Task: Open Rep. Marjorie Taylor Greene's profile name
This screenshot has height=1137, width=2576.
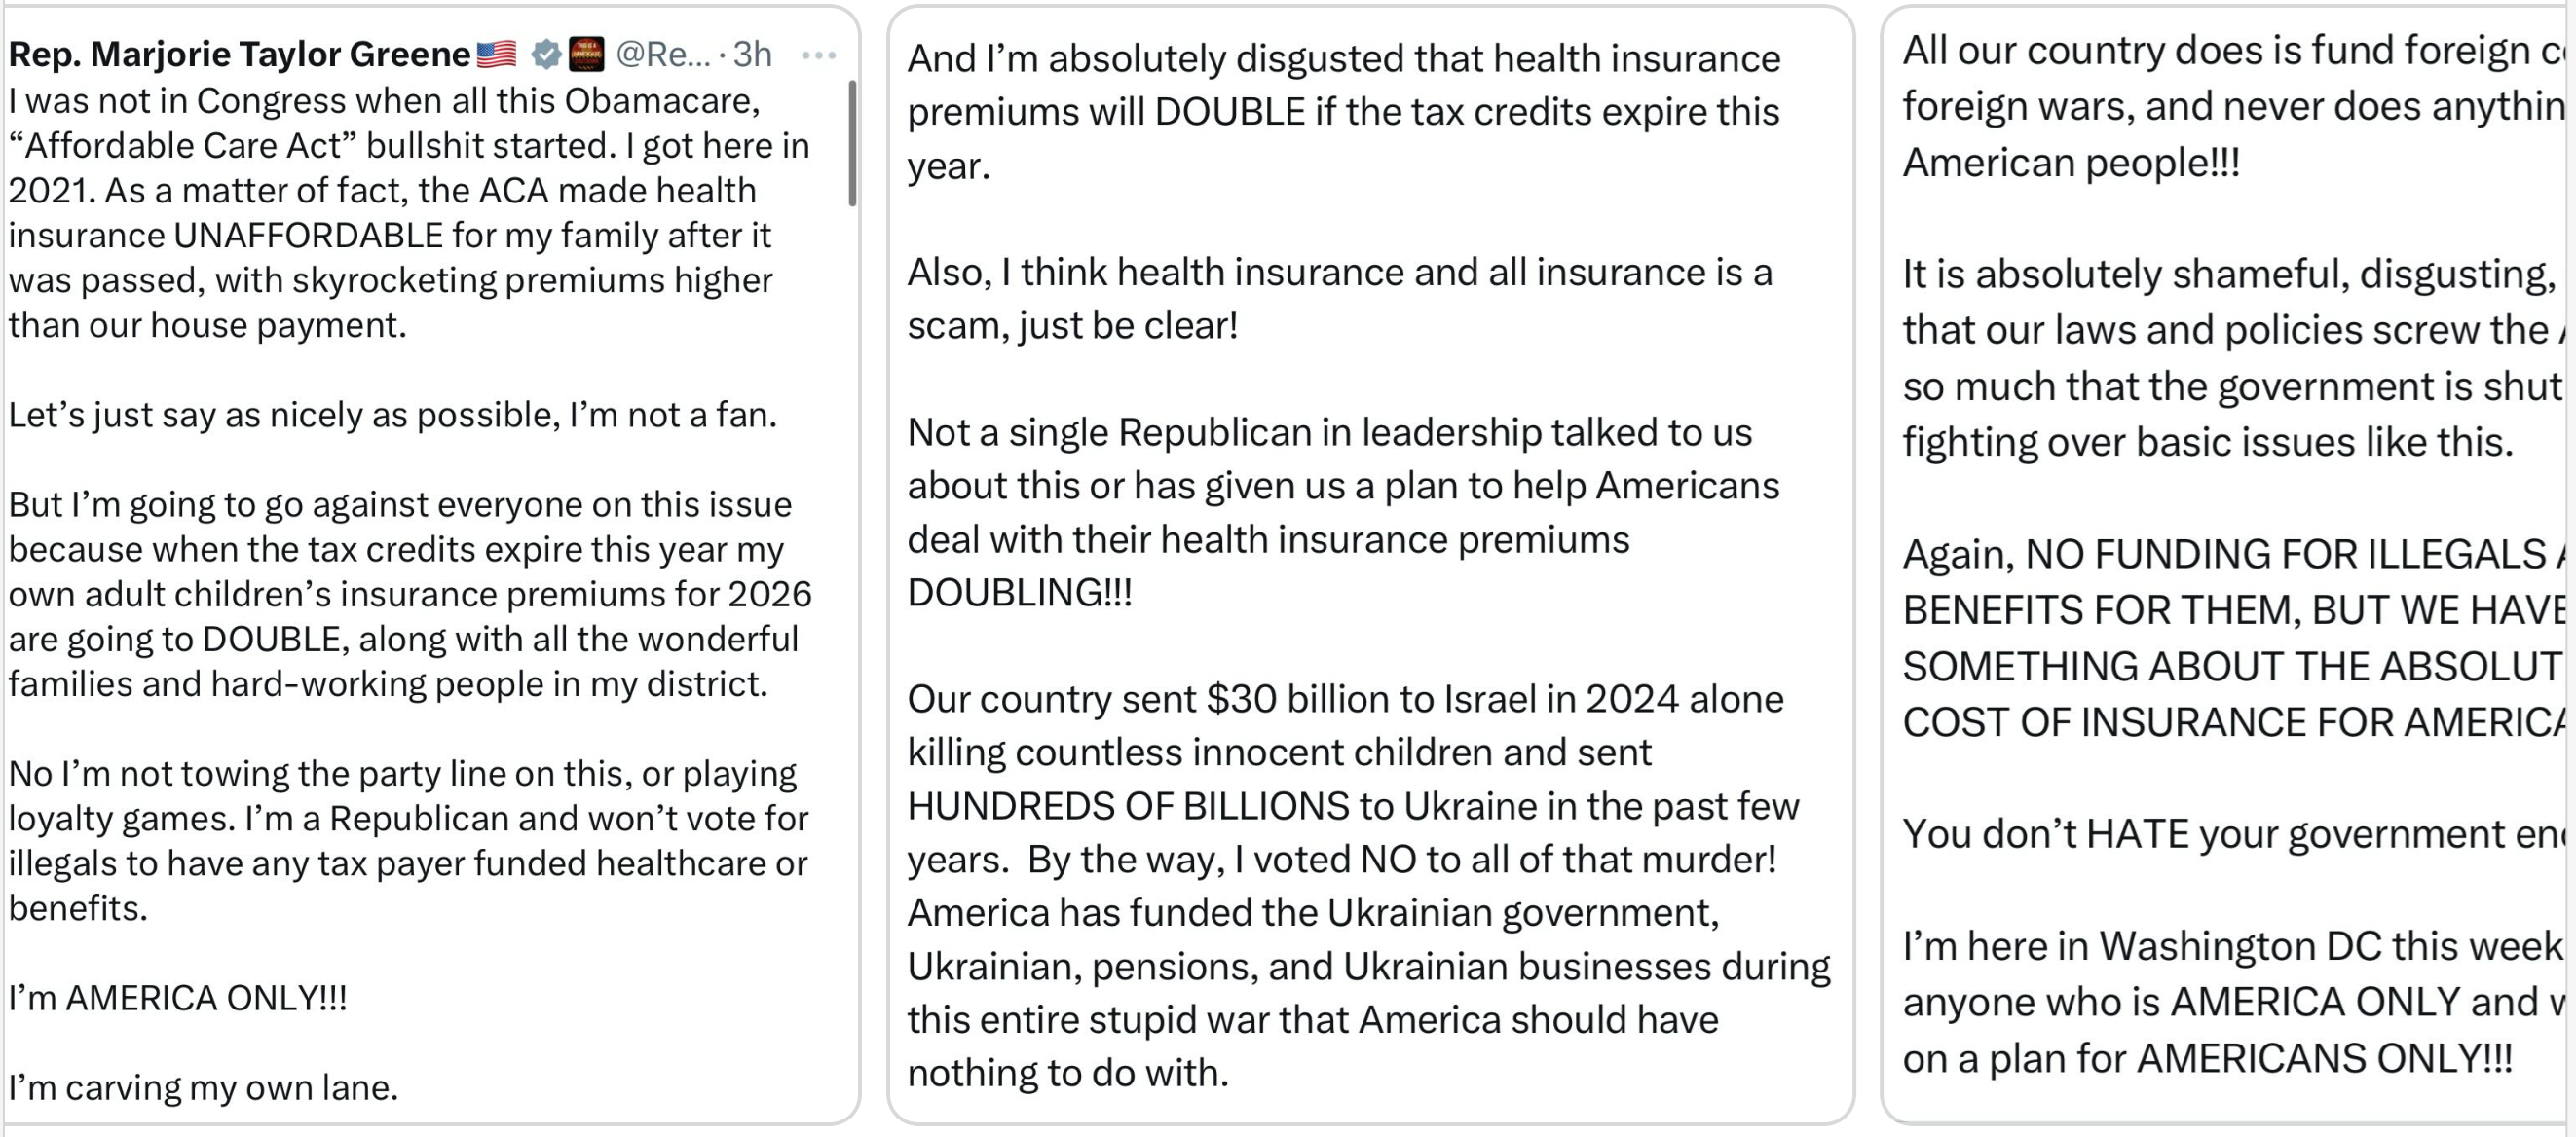Action: coord(239,54)
